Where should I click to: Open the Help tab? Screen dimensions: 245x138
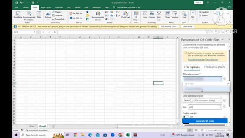click(x=106, y=8)
